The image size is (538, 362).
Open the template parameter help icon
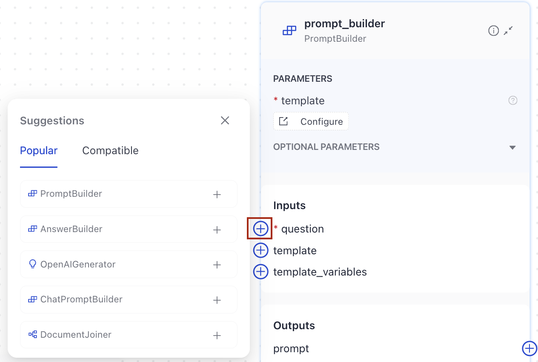(512, 100)
